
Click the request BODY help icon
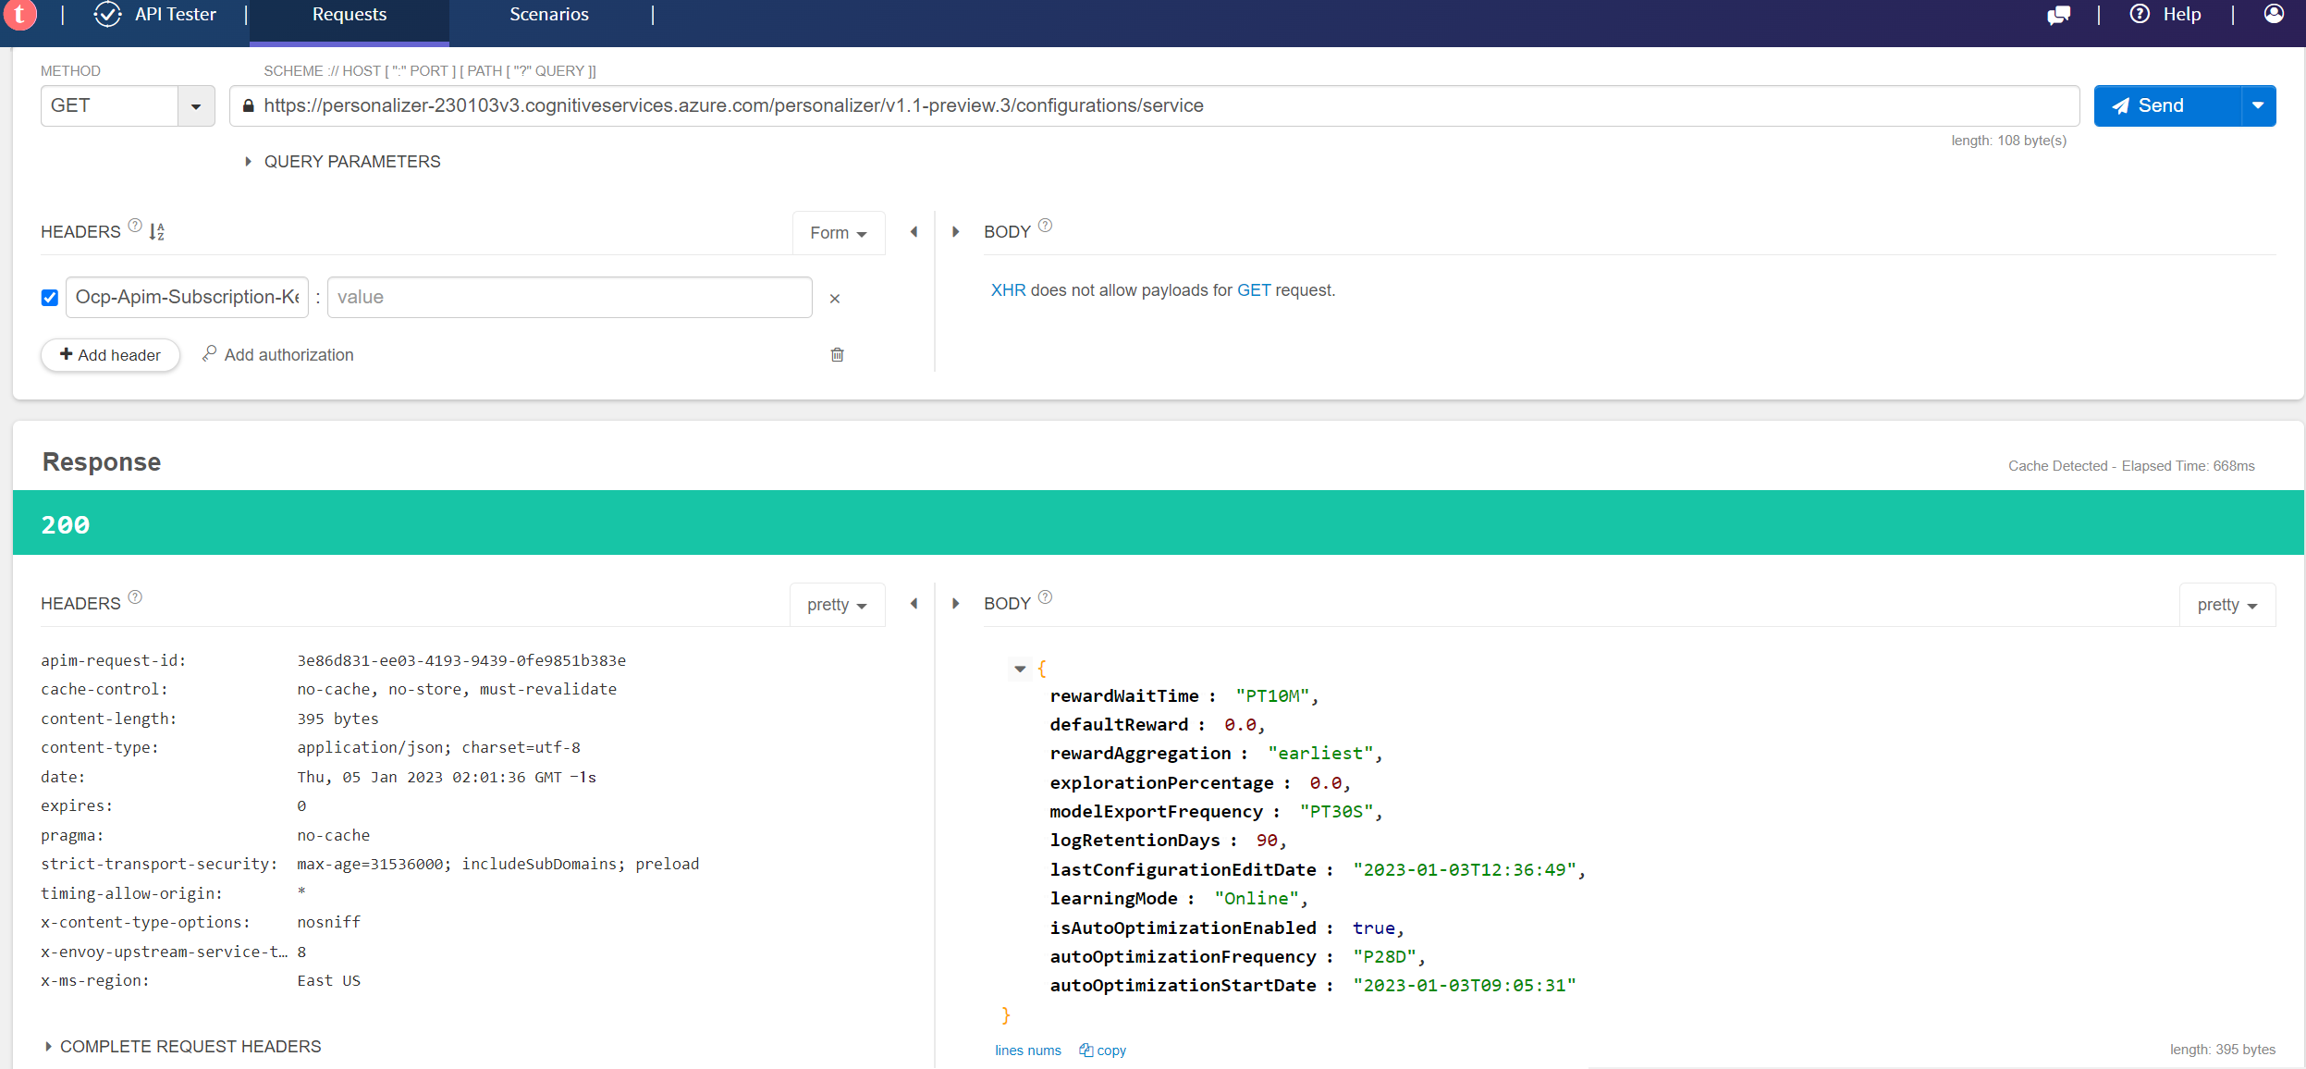pos(1045,226)
